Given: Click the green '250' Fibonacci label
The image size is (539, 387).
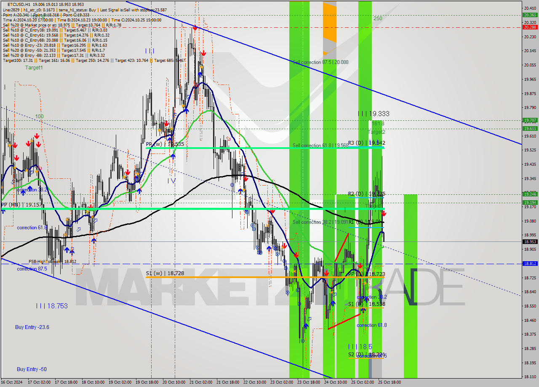Looking at the screenshot, I should coord(377,19).
